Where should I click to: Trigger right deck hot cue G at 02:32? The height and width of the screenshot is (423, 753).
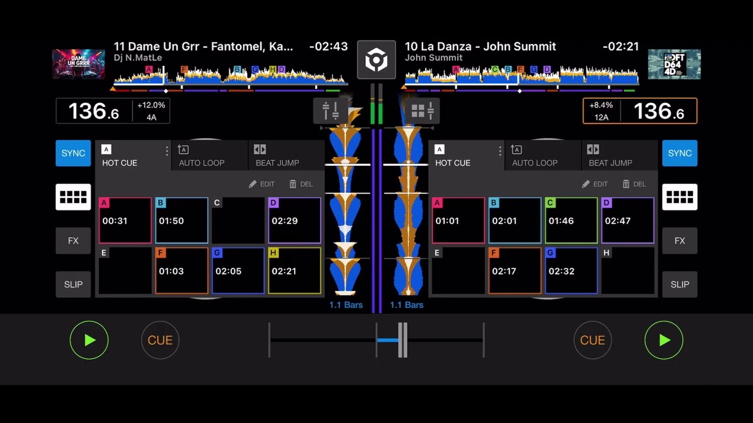pyautogui.click(x=571, y=271)
